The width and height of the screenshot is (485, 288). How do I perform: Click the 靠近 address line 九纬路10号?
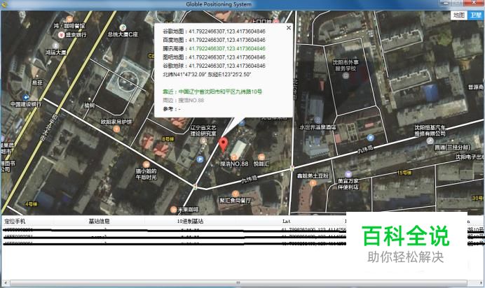pos(212,92)
